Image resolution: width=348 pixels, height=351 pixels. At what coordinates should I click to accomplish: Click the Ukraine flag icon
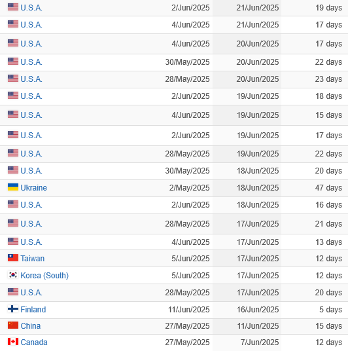13,187
